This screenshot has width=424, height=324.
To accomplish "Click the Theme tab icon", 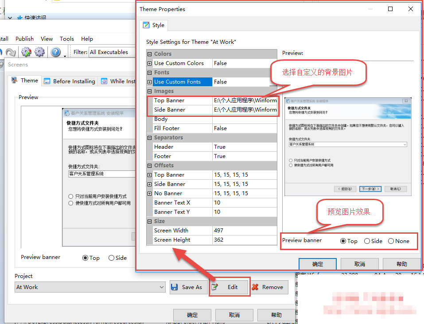I will [x=14, y=80].
